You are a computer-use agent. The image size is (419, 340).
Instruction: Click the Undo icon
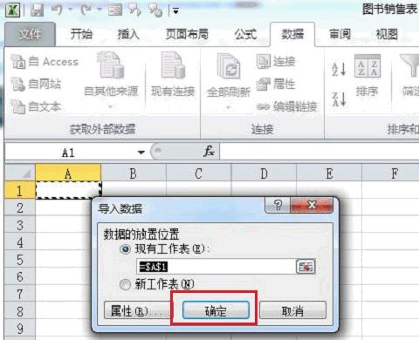[57, 10]
